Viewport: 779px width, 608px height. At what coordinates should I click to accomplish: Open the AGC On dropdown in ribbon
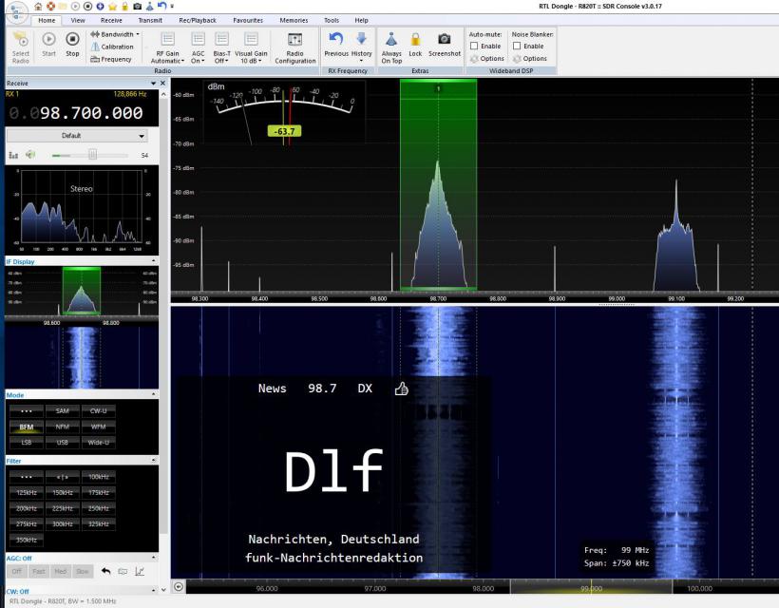198,47
